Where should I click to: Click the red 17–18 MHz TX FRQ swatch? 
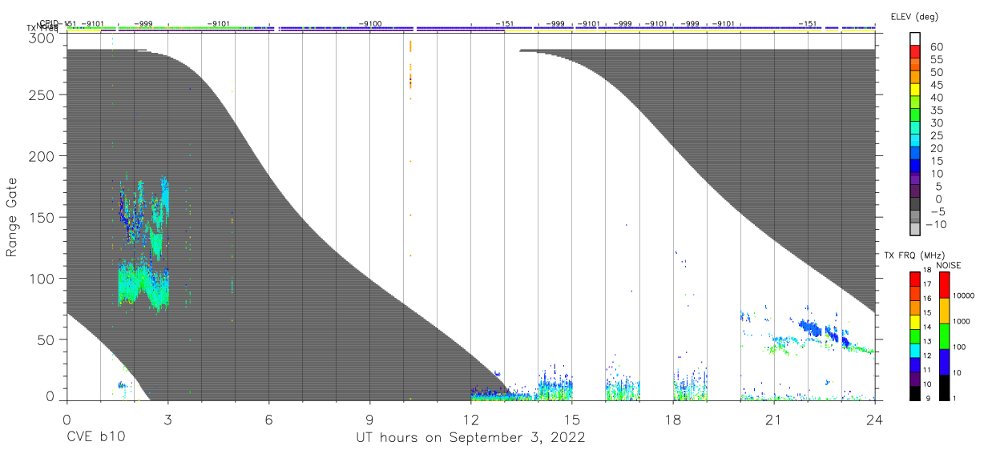(x=915, y=279)
